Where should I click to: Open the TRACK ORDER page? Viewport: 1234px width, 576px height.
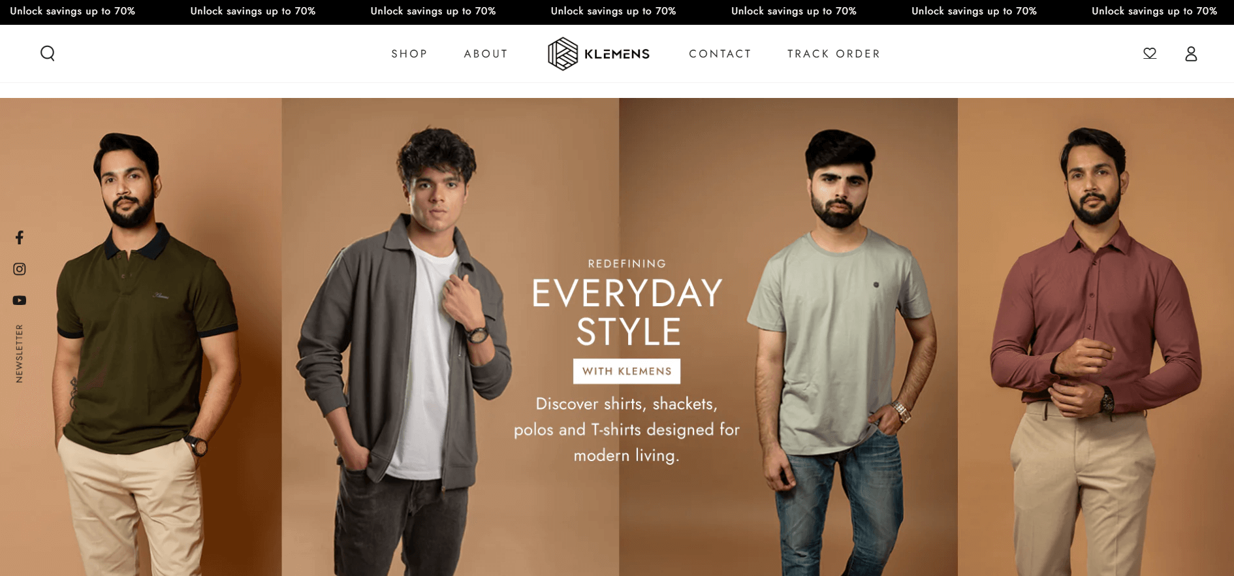tap(834, 54)
